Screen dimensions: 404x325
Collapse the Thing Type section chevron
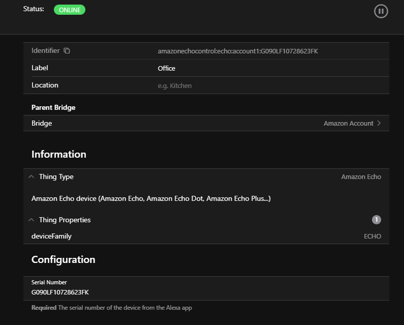tap(32, 177)
